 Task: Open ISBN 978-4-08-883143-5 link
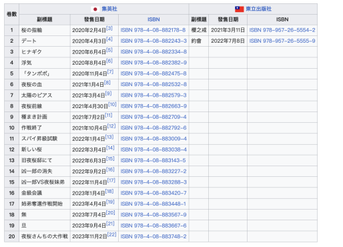[153, 160]
